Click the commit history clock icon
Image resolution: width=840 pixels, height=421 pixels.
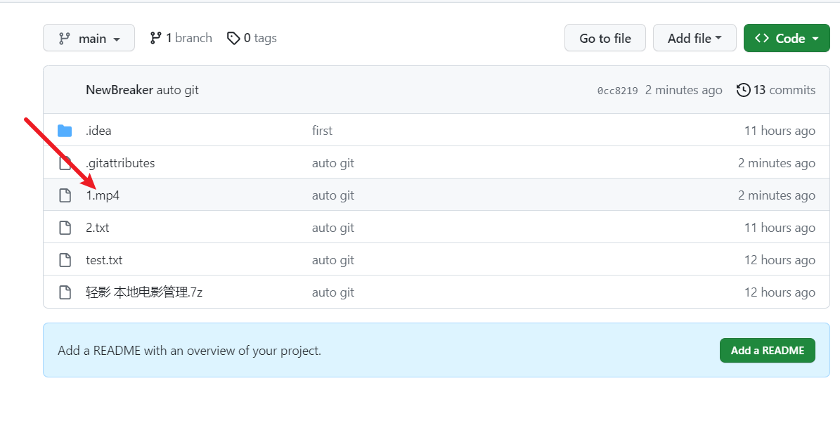tap(744, 90)
